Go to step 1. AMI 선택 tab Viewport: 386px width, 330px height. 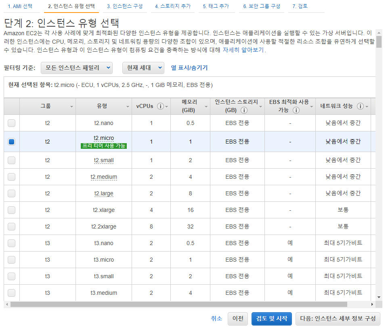(20, 6)
